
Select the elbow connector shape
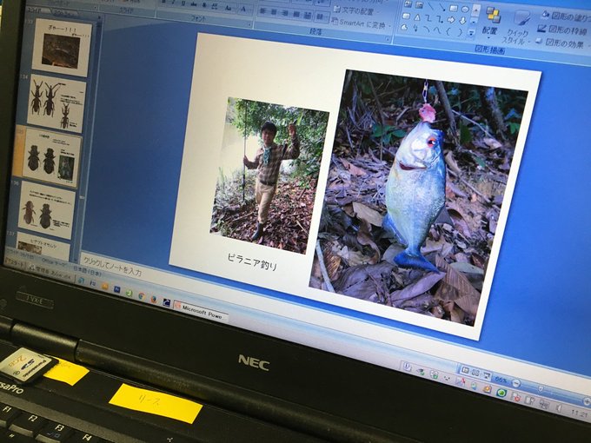point(428,18)
